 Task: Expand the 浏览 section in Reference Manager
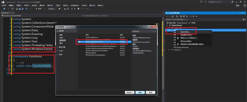[x=58, y=55]
